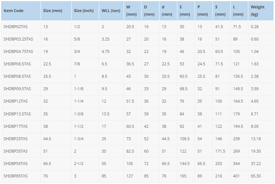
Task: Click item code SHDBP08.5TAS
Action: pos(17,77)
